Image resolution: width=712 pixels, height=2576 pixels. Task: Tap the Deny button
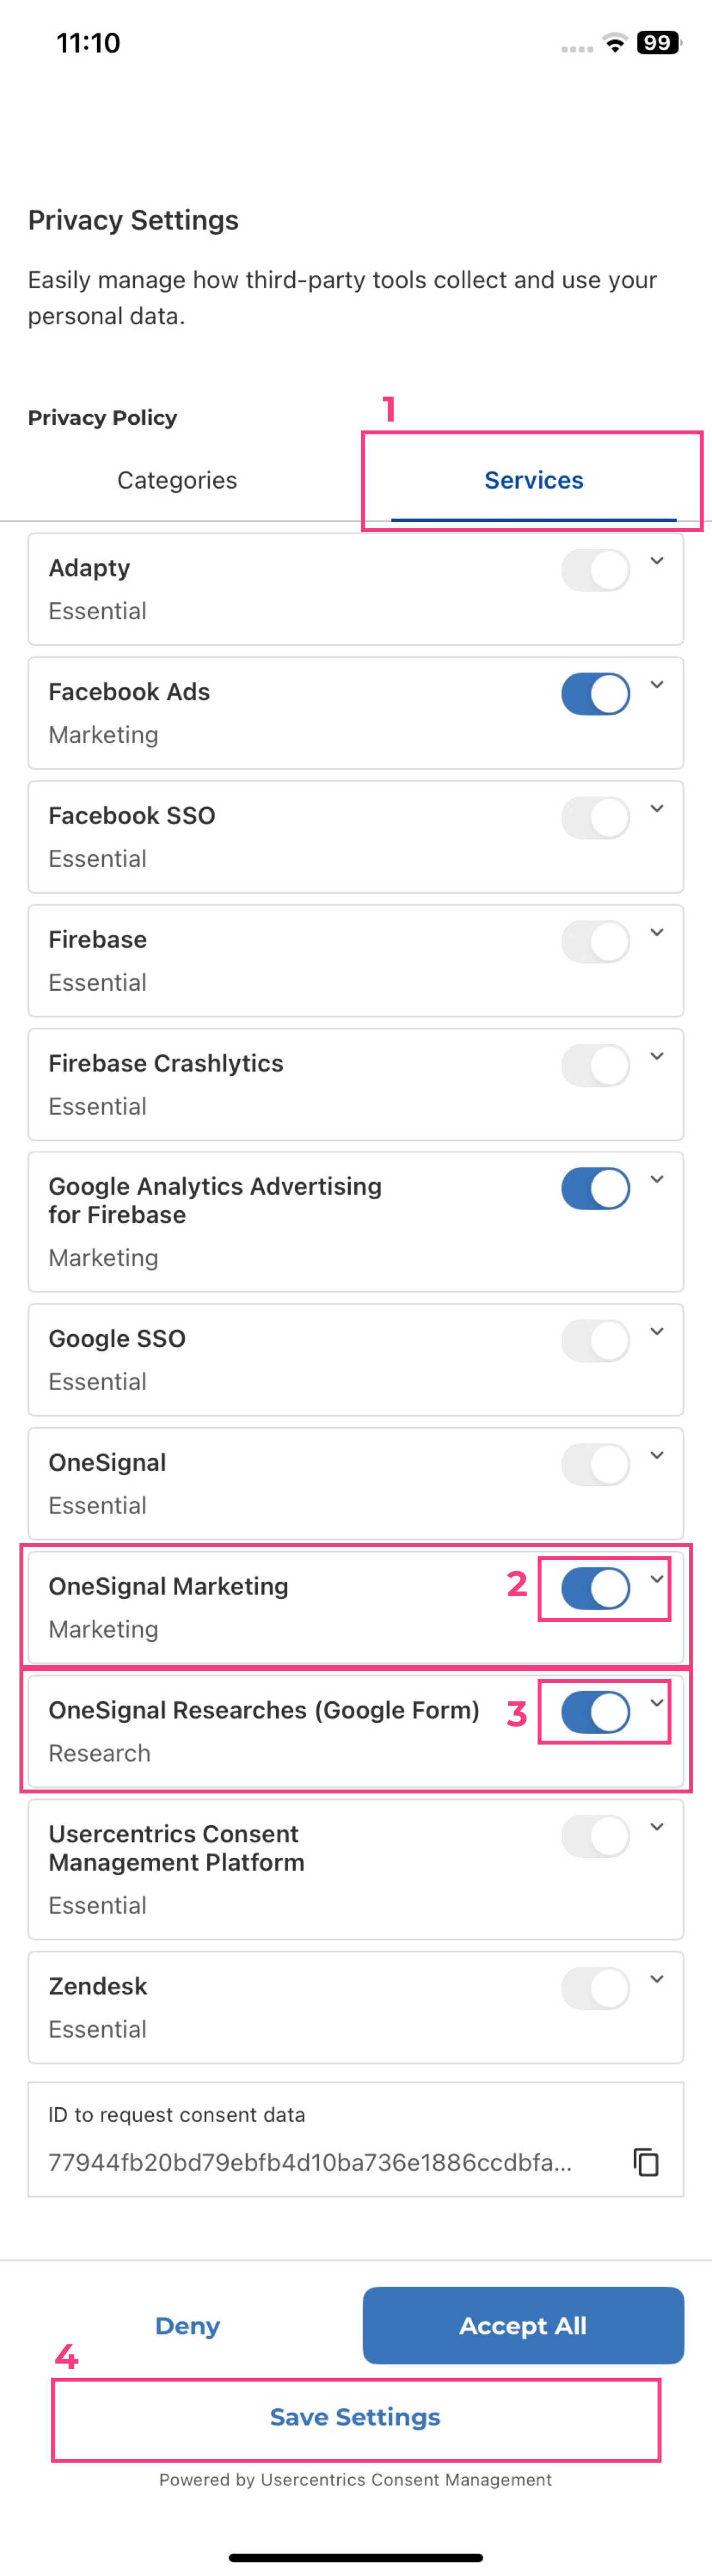pyautogui.click(x=188, y=2326)
